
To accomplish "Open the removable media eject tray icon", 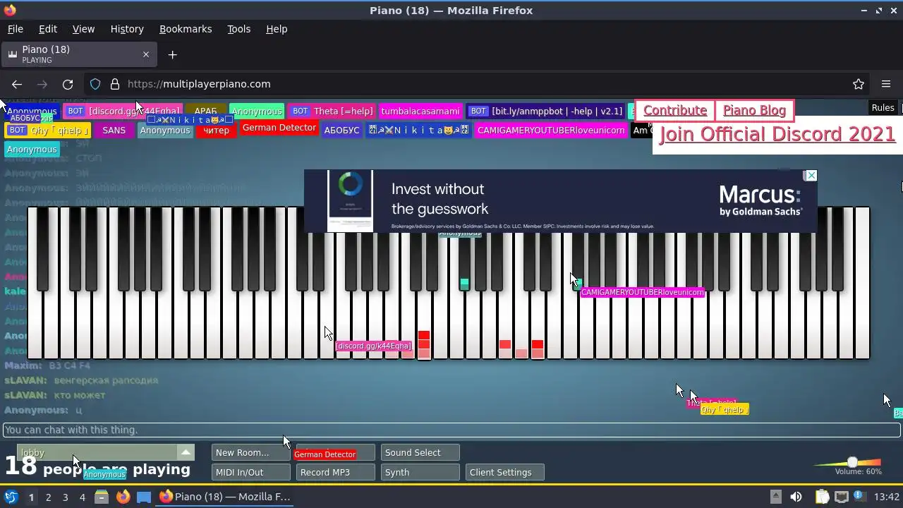I will point(775,497).
